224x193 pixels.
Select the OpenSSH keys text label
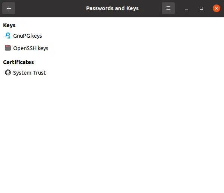pos(31,48)
